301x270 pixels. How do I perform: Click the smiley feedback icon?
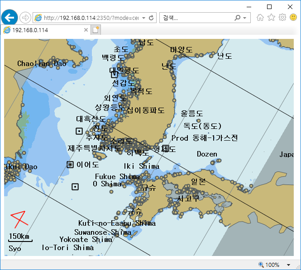coord(293,18)
